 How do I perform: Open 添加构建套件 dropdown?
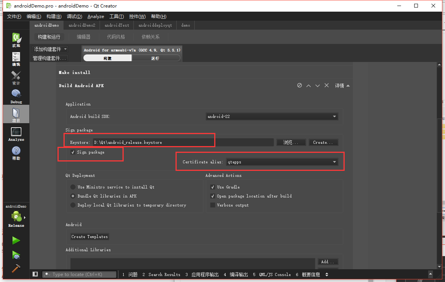click(50, 49)
